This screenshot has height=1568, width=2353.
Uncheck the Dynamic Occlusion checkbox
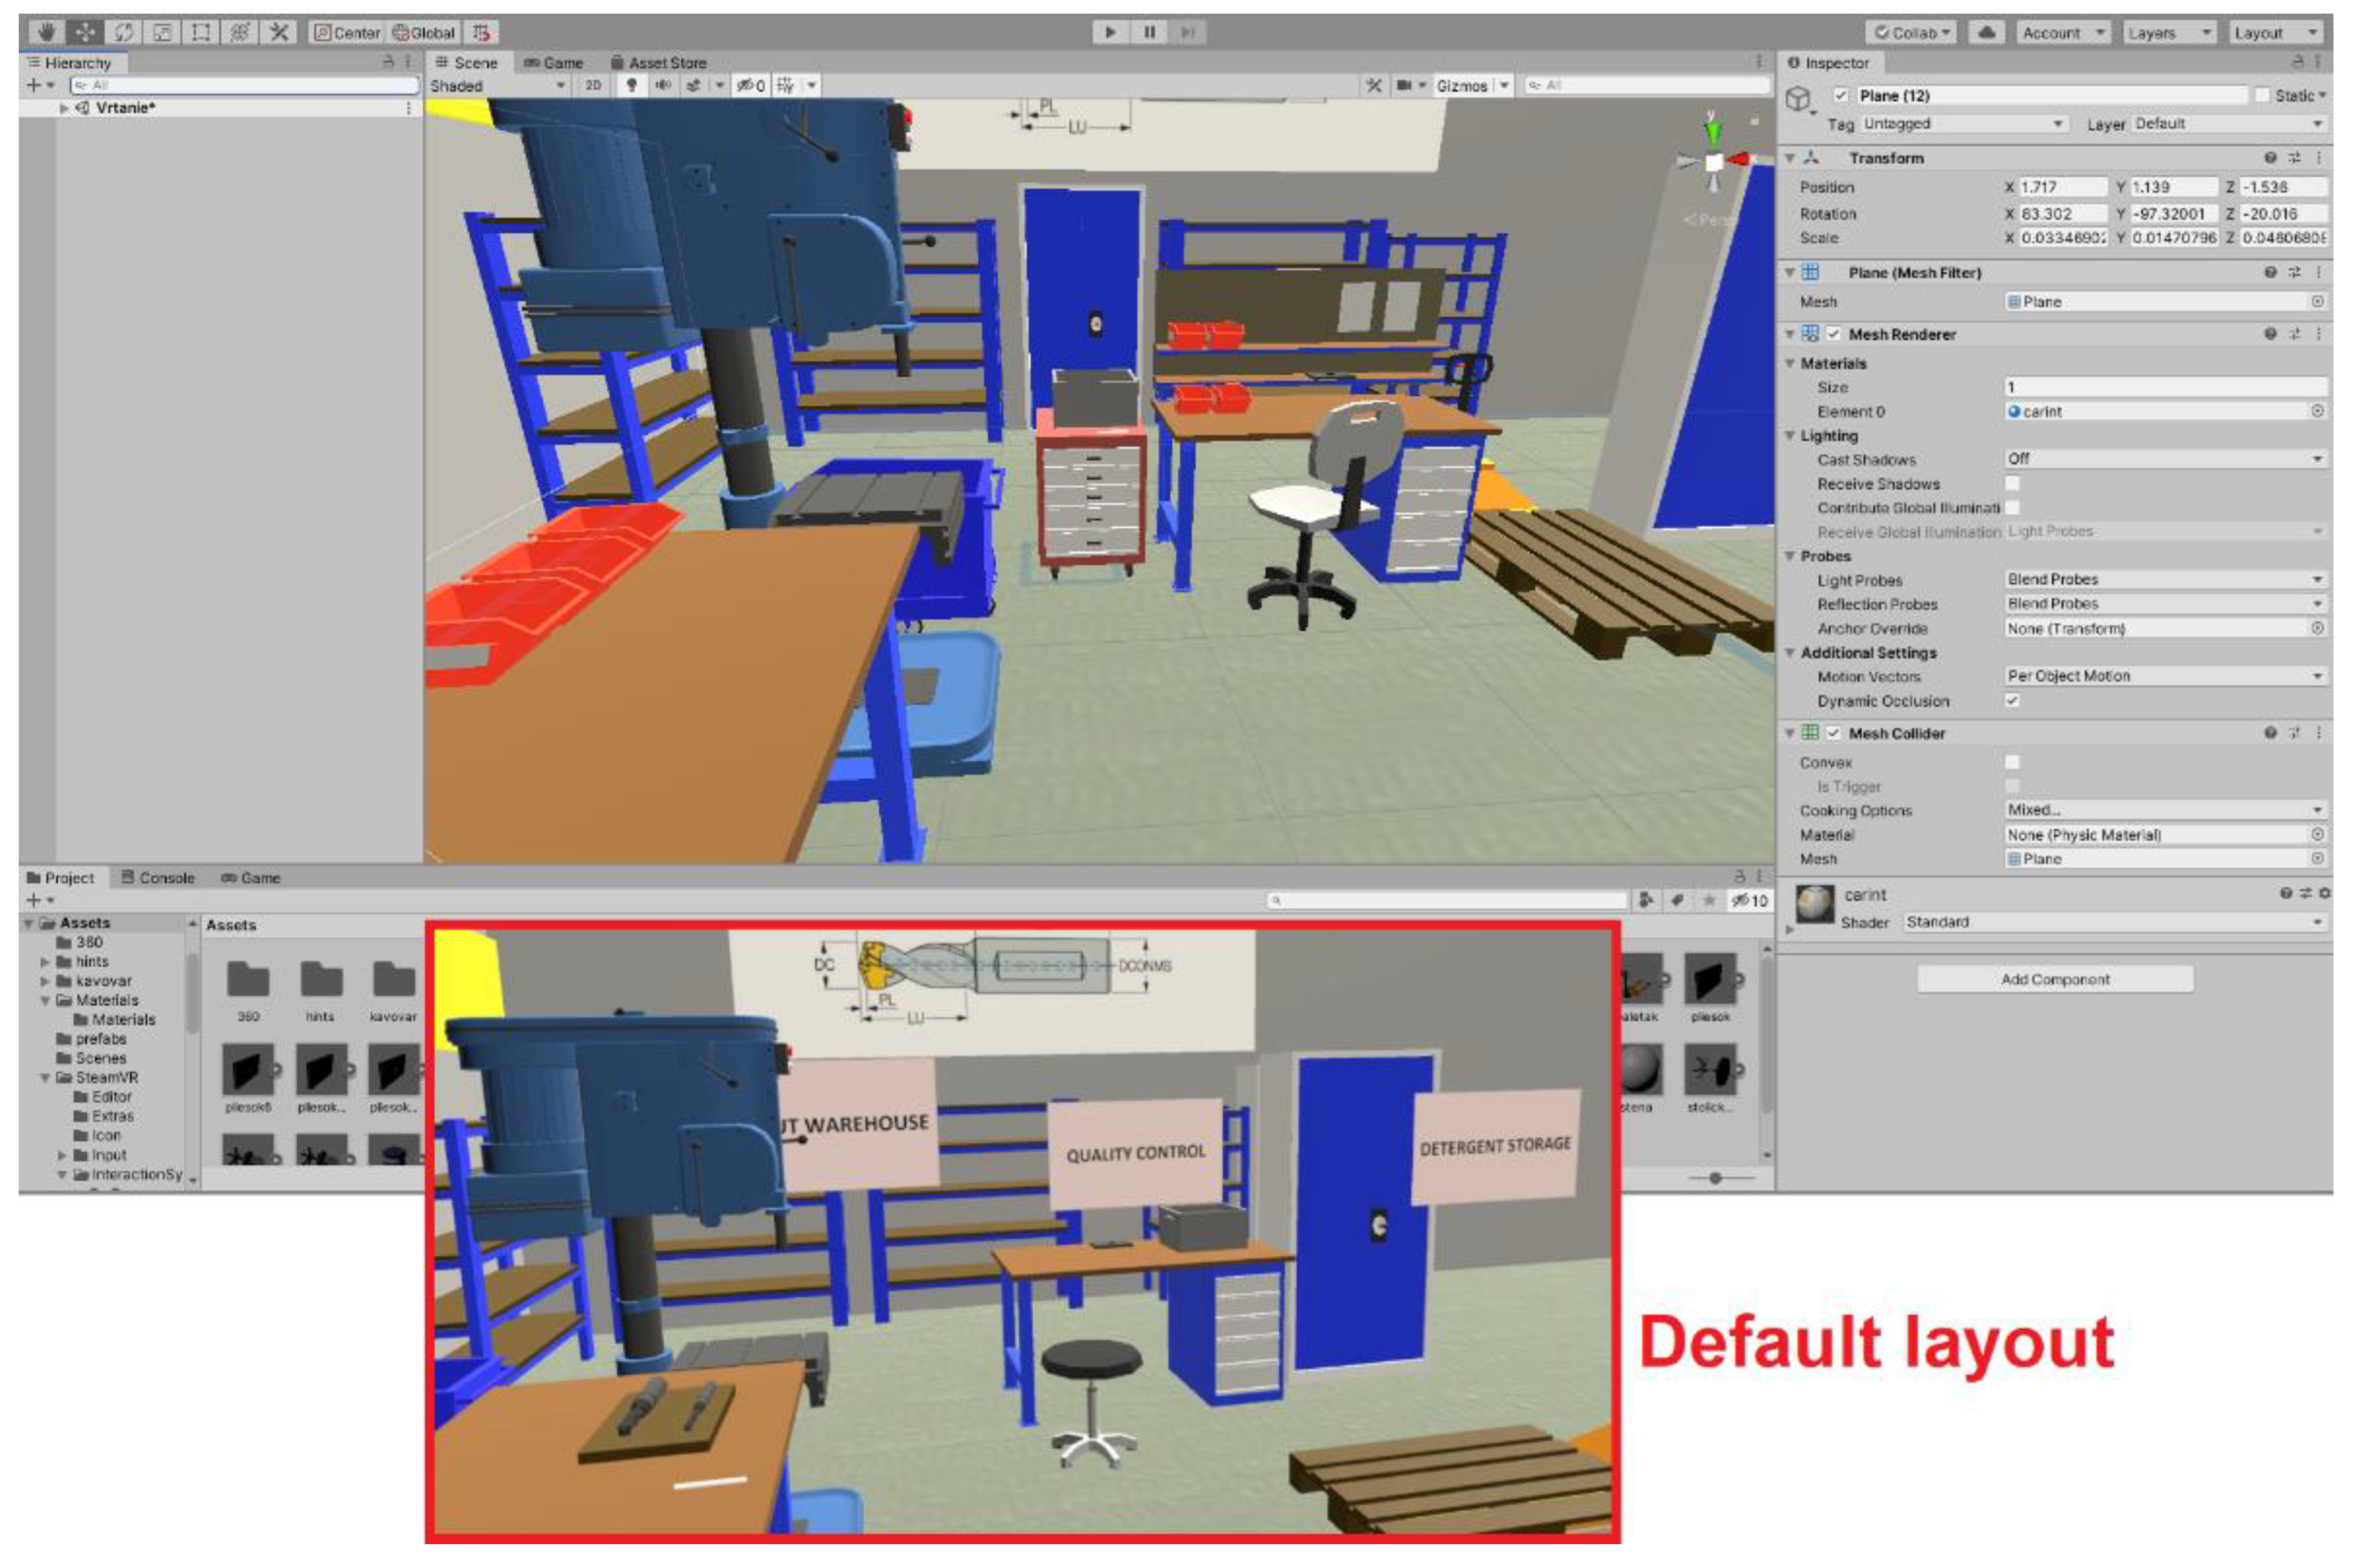(x=2012, y=700)
